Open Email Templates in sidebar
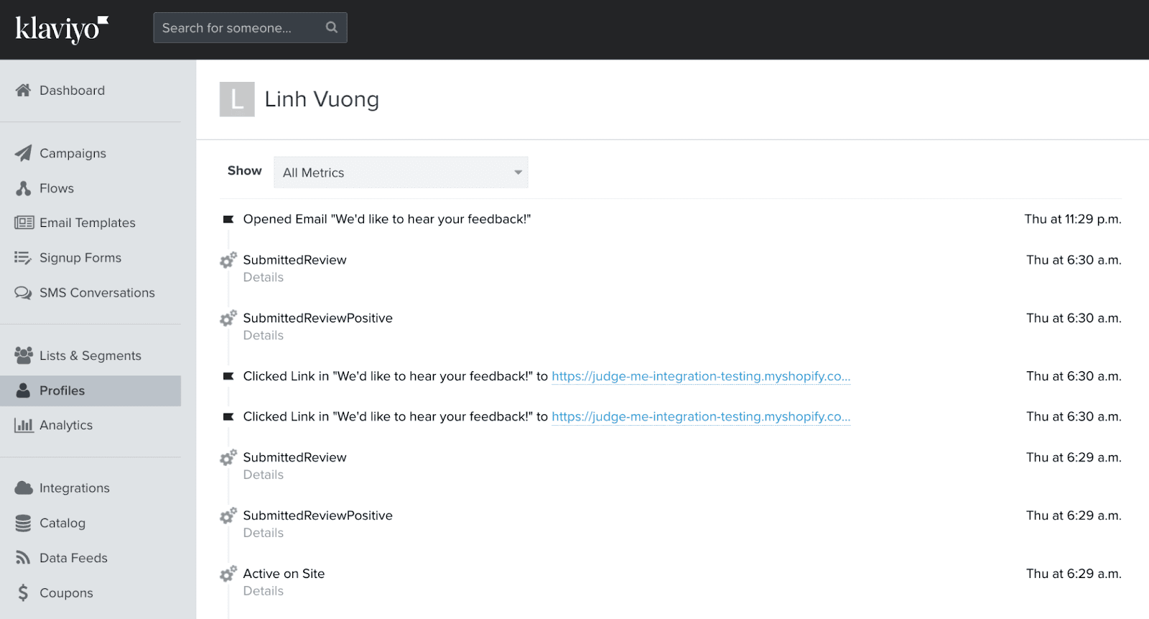1149x619 pixels. pyautogui.click(x=87, y=223)
